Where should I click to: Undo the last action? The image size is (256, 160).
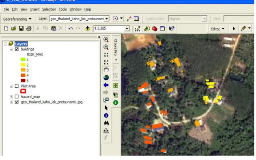(70, 28)
